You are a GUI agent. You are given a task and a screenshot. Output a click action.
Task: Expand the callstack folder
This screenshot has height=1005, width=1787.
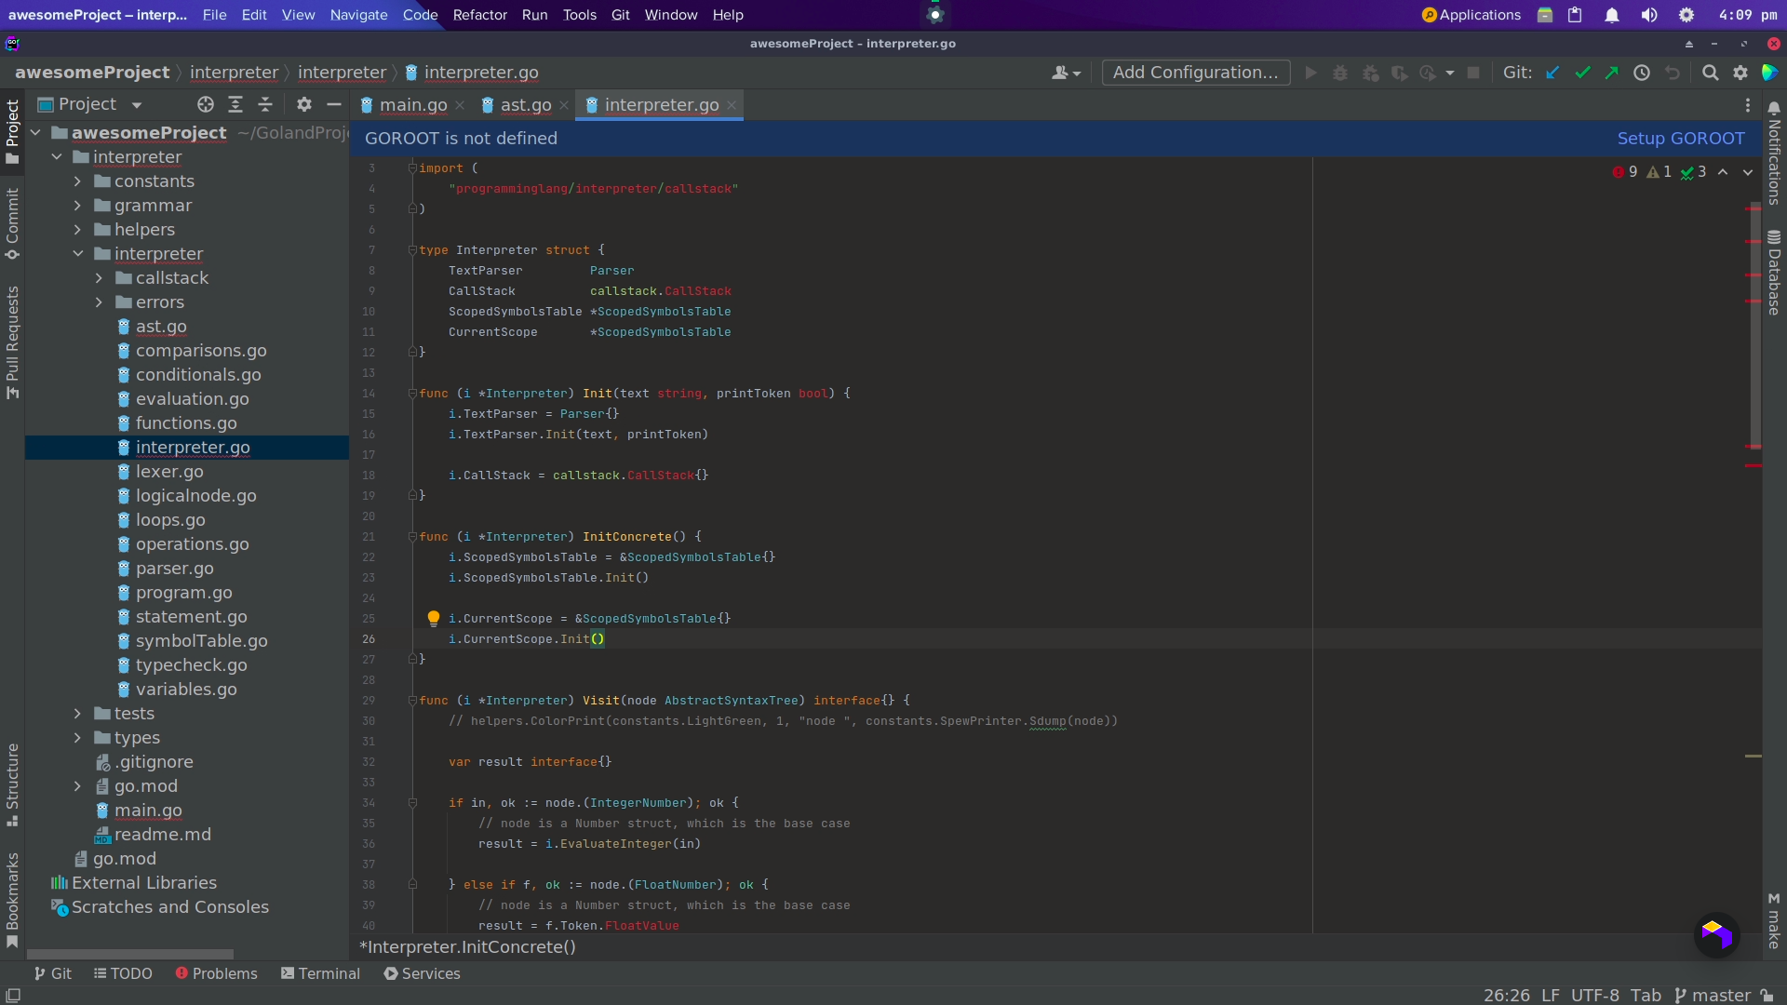99,278
